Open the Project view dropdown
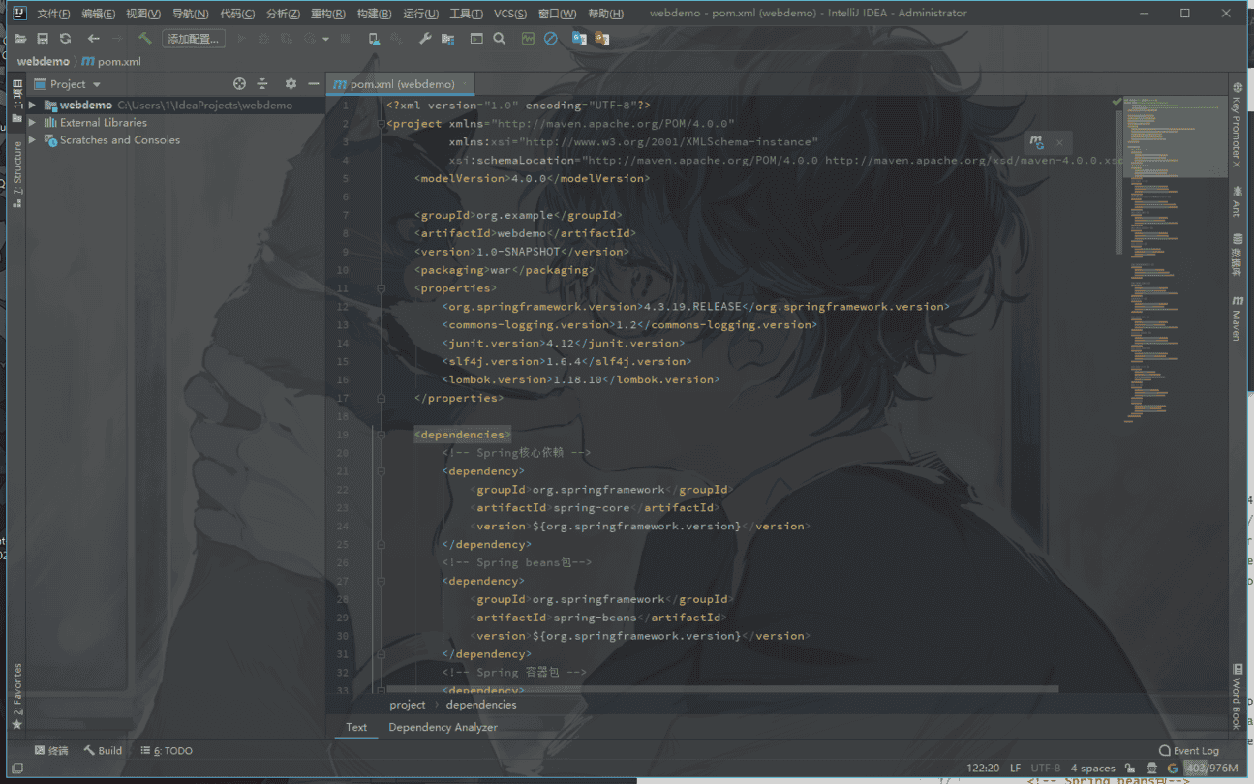Screen dimensions: 1254x784 tap(74, 84)
